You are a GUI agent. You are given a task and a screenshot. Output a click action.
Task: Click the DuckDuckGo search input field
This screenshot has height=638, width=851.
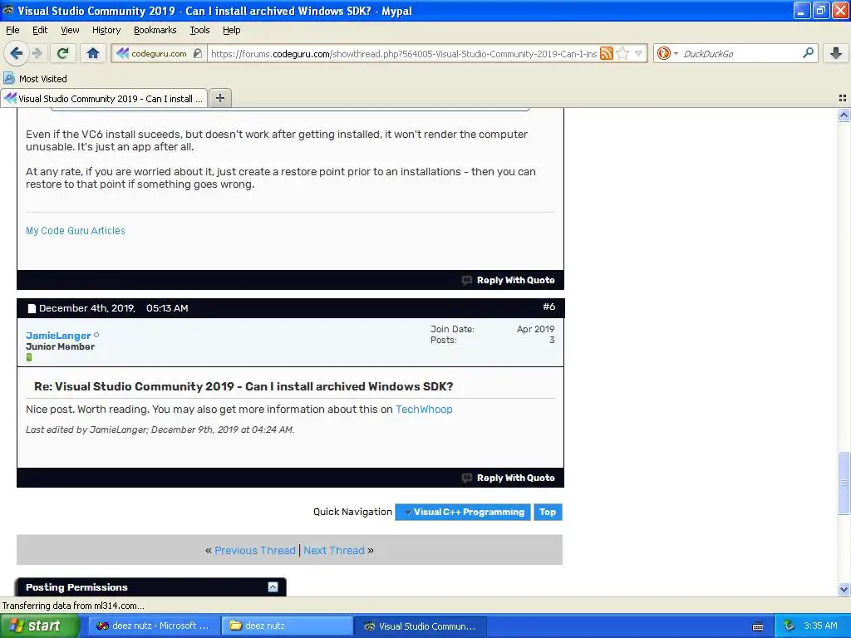[740, 54]
